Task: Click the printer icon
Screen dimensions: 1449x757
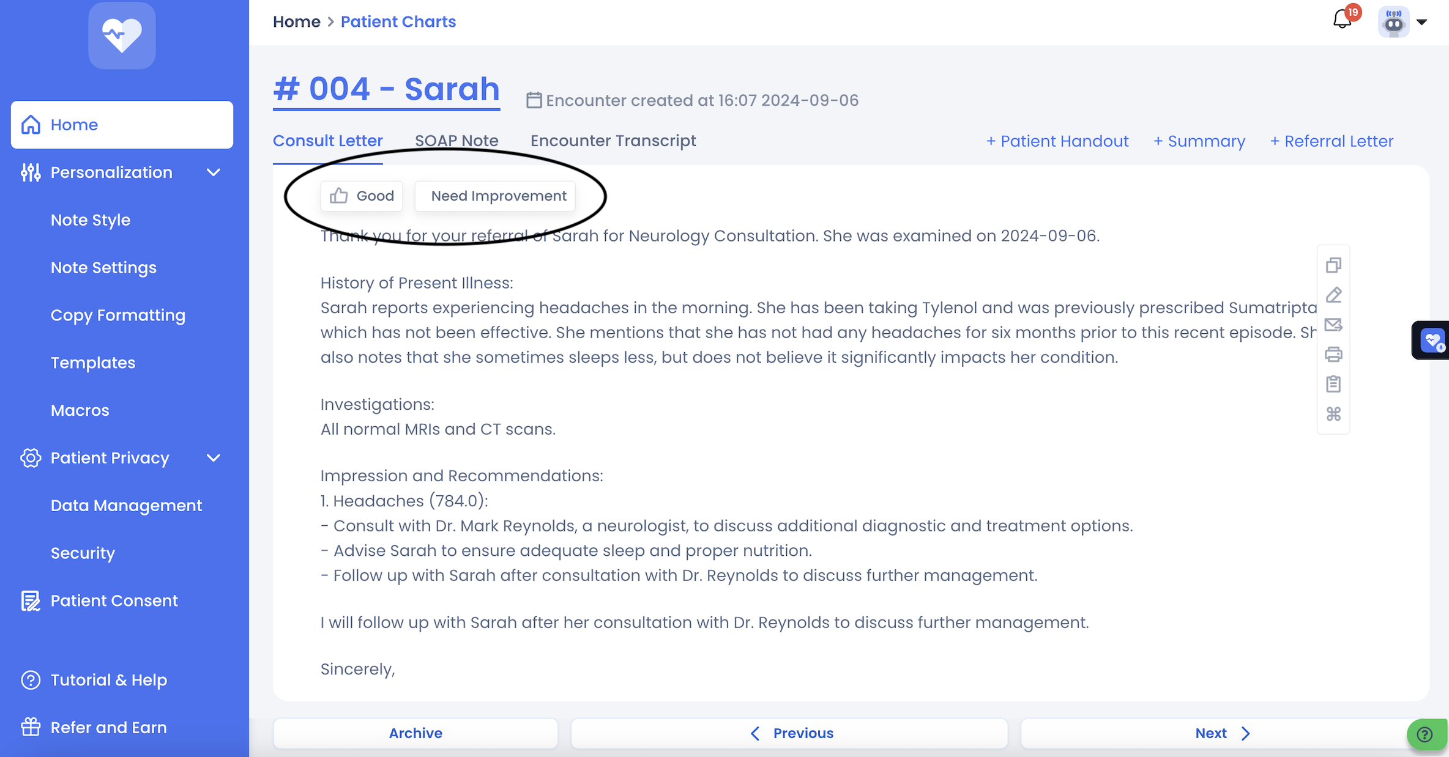Action: 1333,355
